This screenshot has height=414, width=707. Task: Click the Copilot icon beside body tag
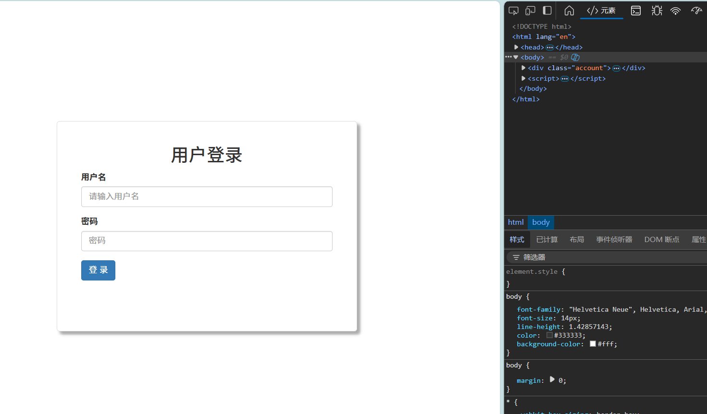click(x=575, y=57)
